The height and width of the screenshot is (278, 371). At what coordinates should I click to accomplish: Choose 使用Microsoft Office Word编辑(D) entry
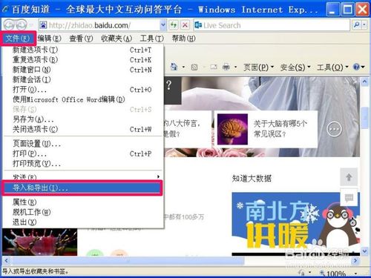point(83,99)
